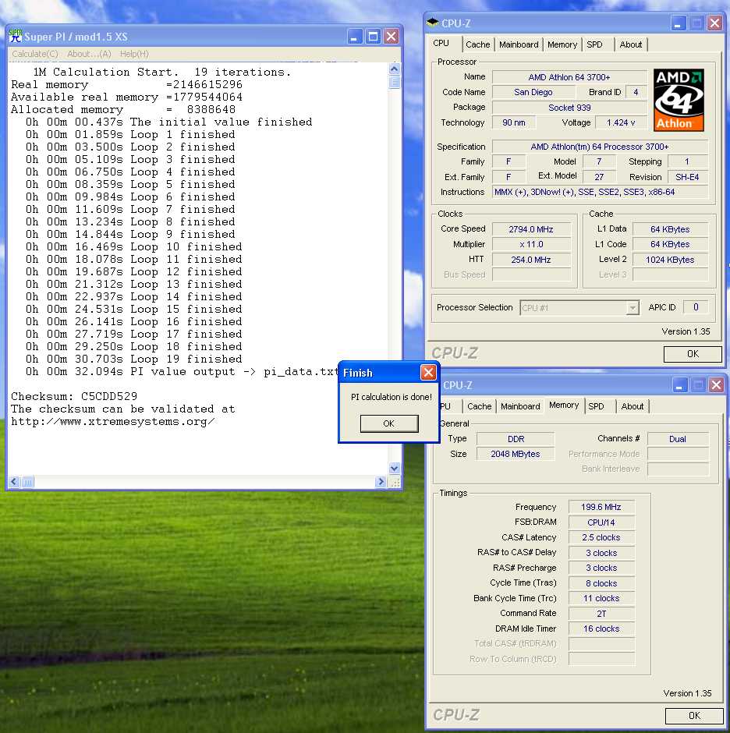Click the FSB:DRAM value CPU/14
Image resolution: width=730 pixels, height=733 pixels.
click(601, 522)
